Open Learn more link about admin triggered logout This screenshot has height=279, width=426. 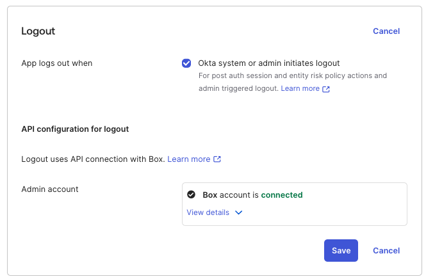point(300,88)
